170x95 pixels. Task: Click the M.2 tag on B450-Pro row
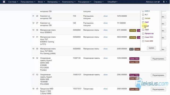click(131, 49)
